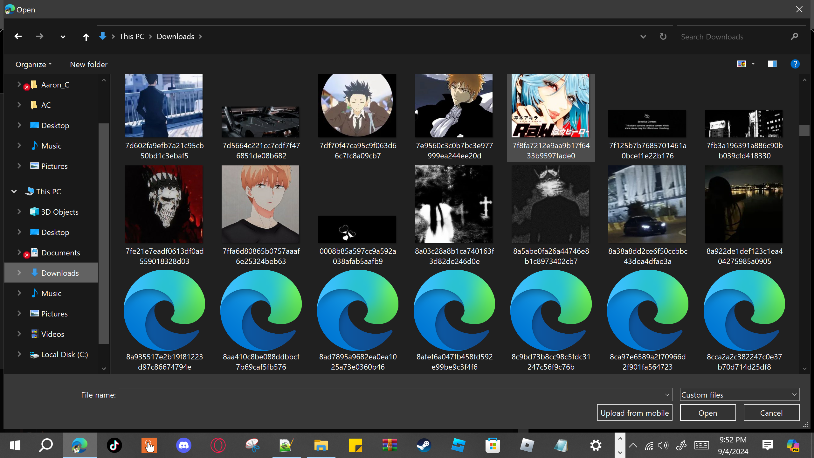Toggle the preview pane icon
Image resolution: width=814 pixels, height=458 pixels.
coord(772,64)
